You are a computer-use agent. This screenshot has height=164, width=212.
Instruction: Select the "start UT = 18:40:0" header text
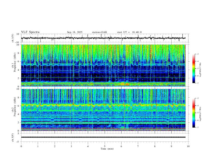(x=129, y=32)
